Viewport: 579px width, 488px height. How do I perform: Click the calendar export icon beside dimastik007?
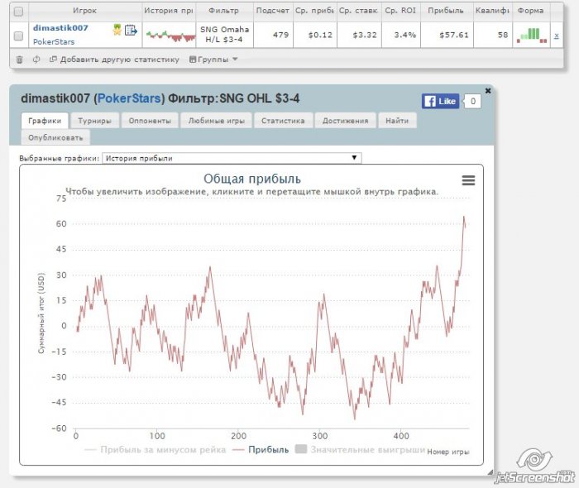click(x=131, y=30)
